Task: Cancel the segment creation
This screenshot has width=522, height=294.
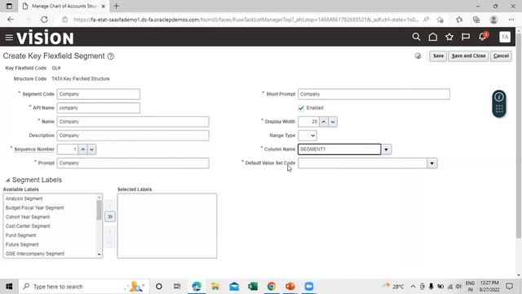Action: pyautogui.click(x=501, y=56)
